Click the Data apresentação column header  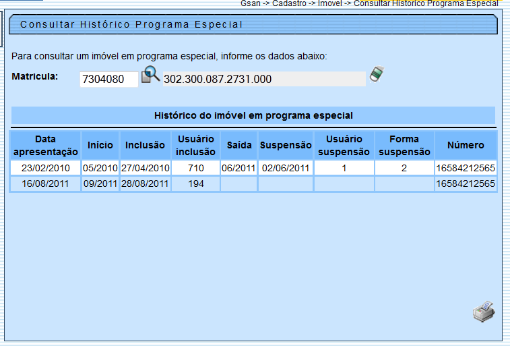[46, 145]
